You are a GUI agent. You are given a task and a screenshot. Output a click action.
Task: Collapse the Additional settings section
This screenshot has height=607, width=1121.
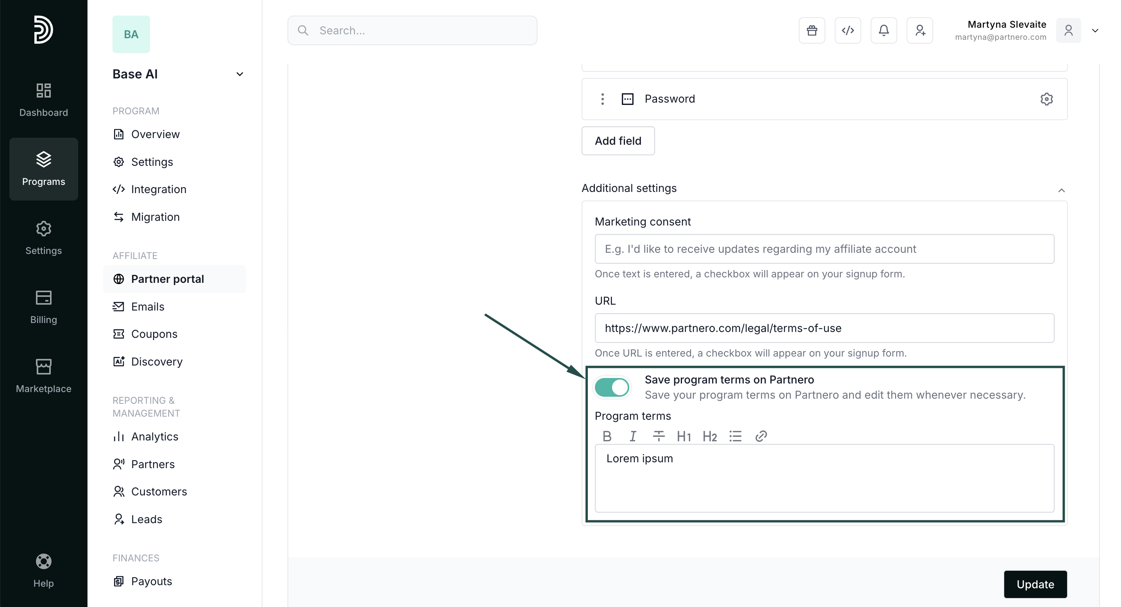click(1061, 190)
